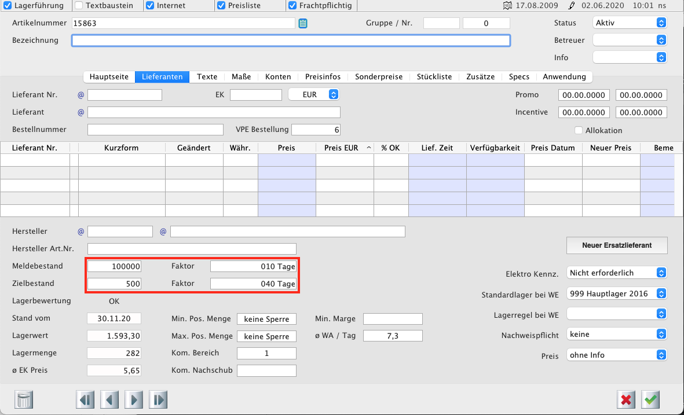Sort by the Preis EUR column header

click(341, 148)
